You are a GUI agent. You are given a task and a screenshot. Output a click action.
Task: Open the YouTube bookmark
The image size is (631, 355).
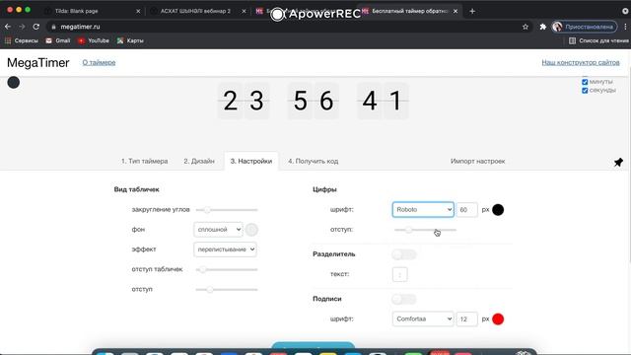[94, 40]
